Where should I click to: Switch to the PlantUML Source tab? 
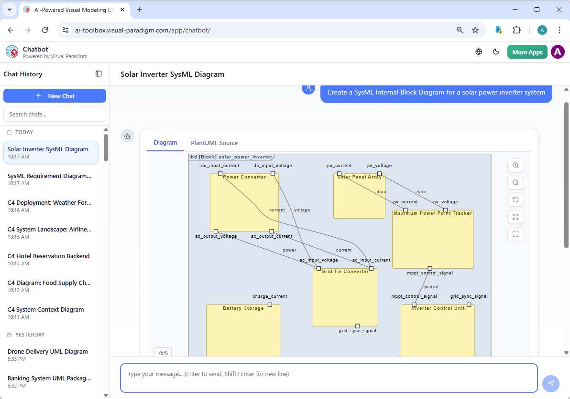[x=214, y=143]
